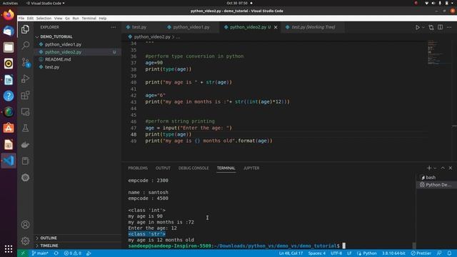Open the Help menu

pos(103,18)
